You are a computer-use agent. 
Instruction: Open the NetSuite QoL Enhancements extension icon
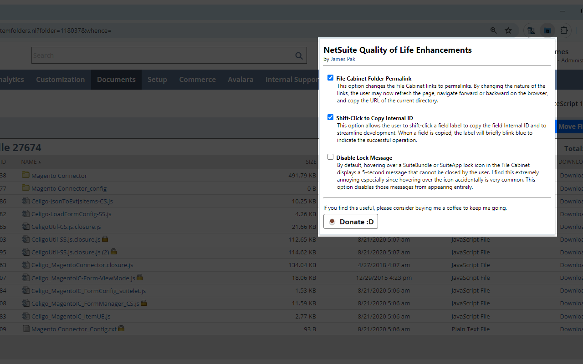[x=547, y=30]
